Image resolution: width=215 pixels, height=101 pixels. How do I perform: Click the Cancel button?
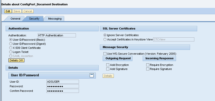click(28, 11)
